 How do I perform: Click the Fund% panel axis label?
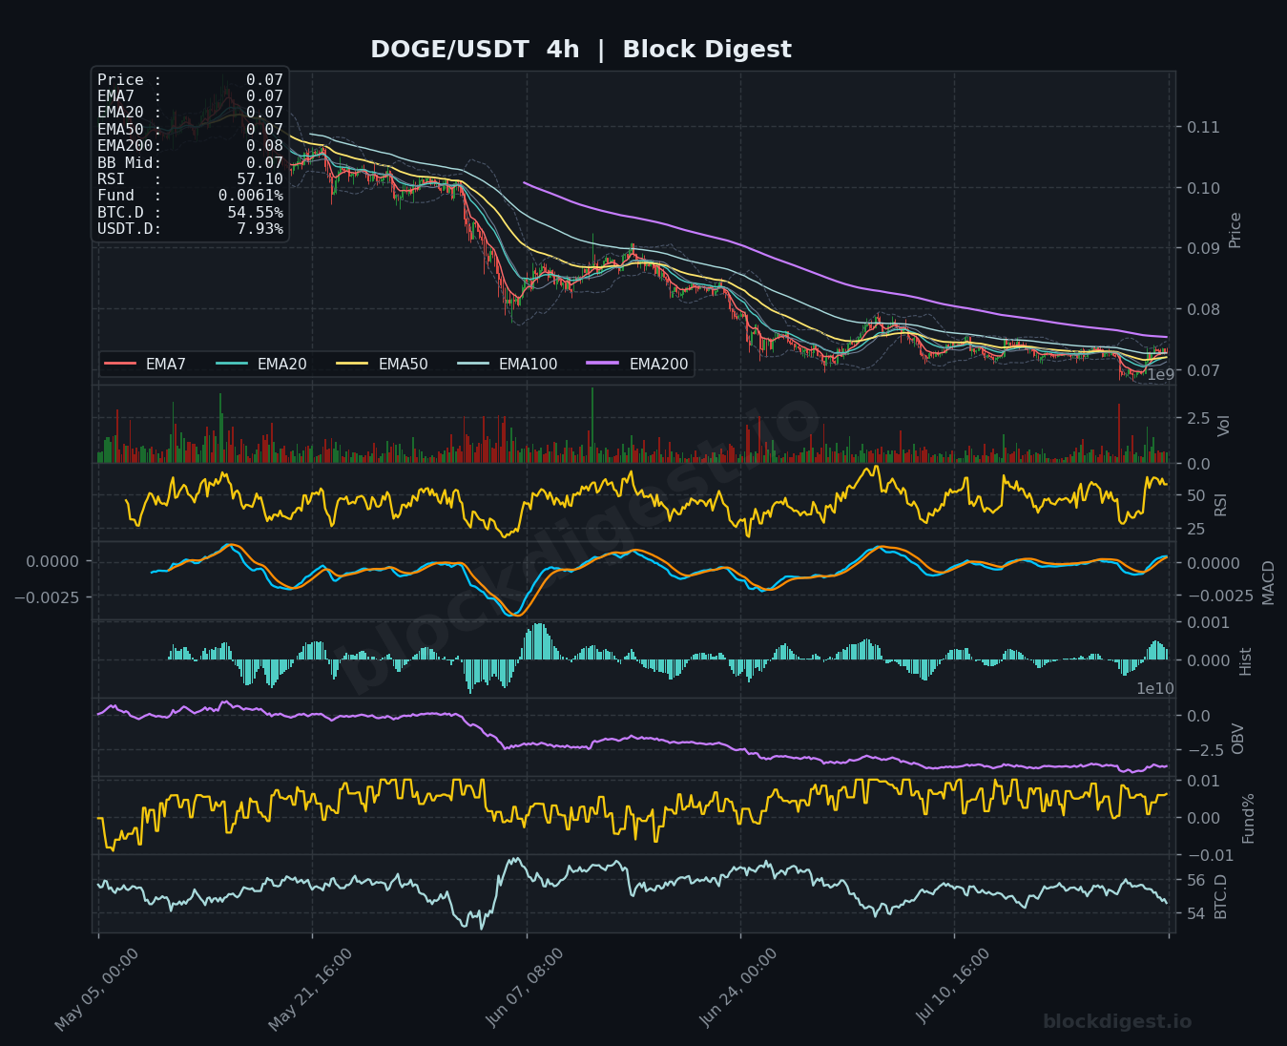(x=1248, y=818)
